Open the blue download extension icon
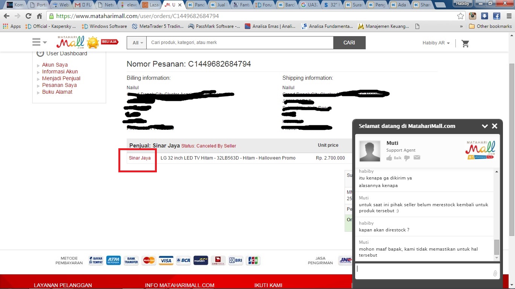The image size is (515, 289). [484, 16]
